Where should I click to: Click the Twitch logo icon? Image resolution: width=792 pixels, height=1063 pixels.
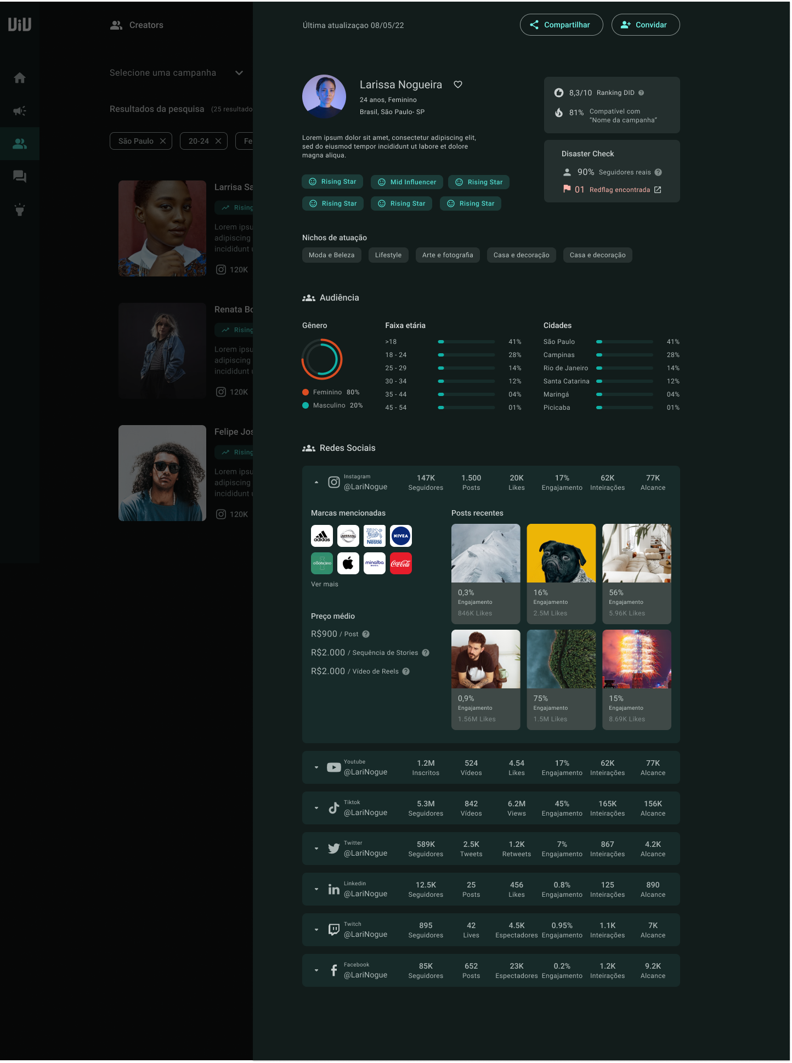334,930
